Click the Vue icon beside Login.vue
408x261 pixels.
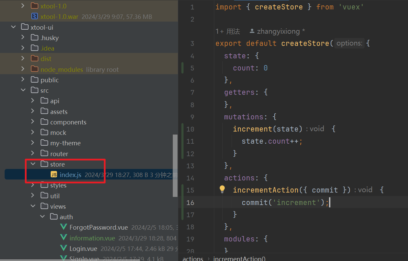[63, 249]
